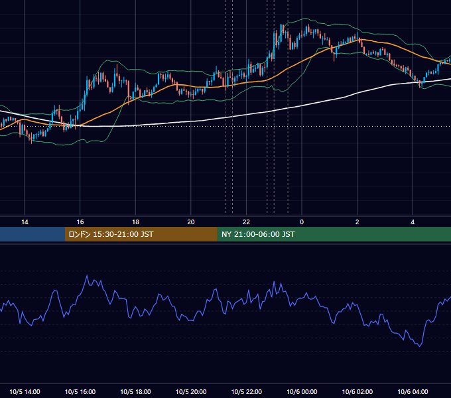Click the 10/5 22:00 date label
Viewport: 451px width, 398px height.
[247, 391]
